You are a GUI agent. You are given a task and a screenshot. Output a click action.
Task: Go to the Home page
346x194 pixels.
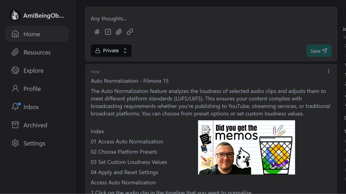pyautogui.click(x=37, y=34)
